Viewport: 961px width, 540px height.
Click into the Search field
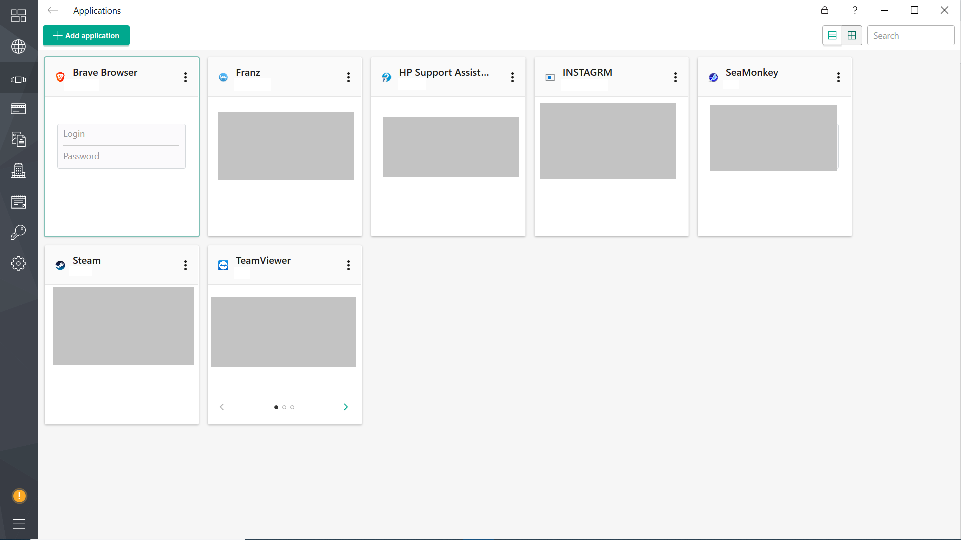click(x=911, y=36)
